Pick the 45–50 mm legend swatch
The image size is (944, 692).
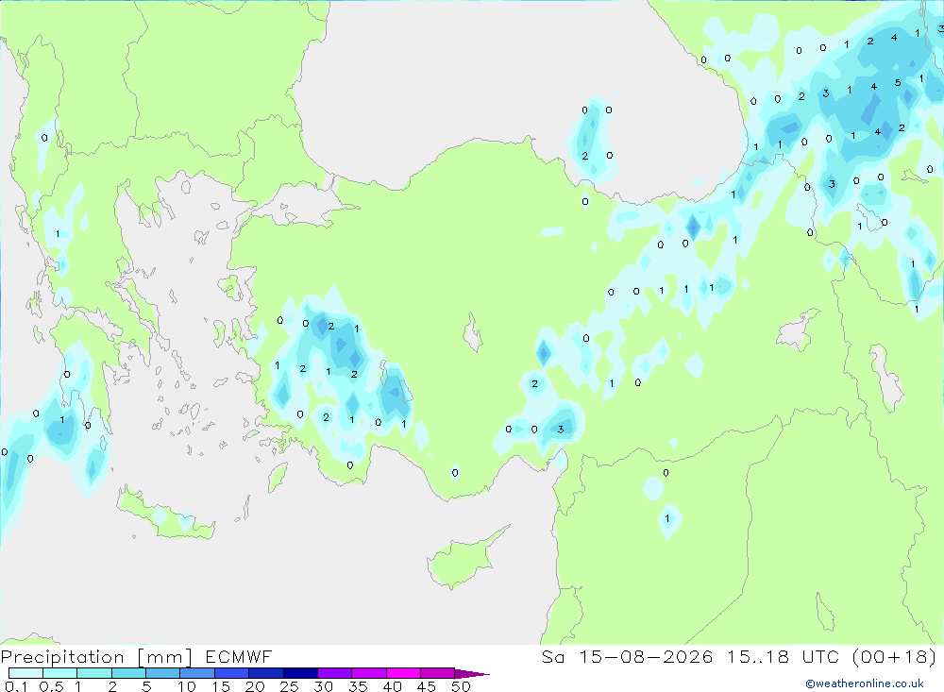(437, 673)
